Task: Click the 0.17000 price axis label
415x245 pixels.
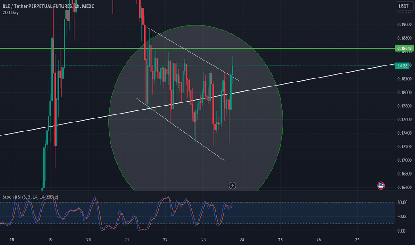Action: point(404,160)
